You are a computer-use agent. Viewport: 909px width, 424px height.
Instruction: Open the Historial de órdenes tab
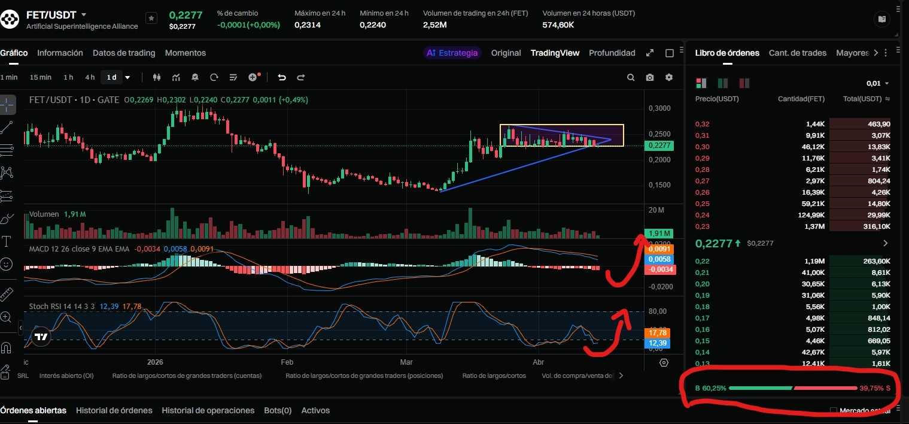pos(114,410)
